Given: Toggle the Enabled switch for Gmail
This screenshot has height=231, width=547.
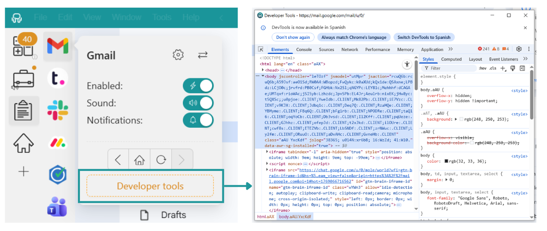Looking at the screenshot, I should 198,85.
